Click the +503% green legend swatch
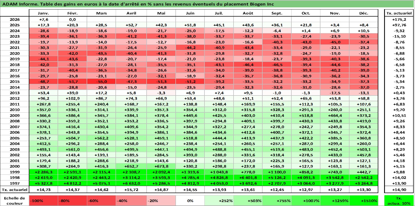Image resolution: width=415 pixels, height=206 pixels. [x=248, y=200]
